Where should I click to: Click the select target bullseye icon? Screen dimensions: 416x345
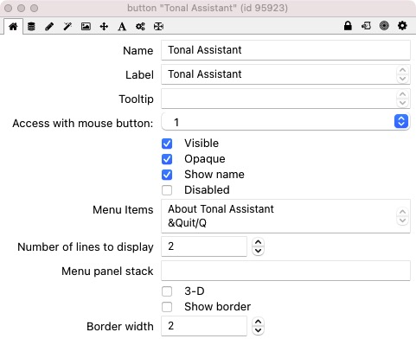(x=384, y=26)
